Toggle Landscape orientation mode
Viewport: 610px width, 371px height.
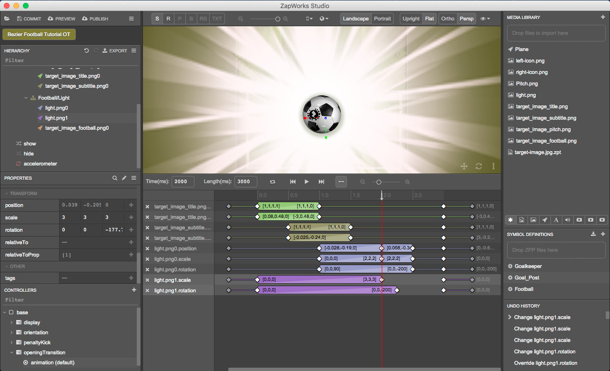click(x=356, y=18)
